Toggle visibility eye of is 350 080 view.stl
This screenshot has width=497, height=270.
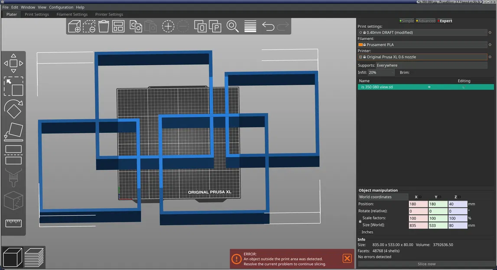coord(429,87)
